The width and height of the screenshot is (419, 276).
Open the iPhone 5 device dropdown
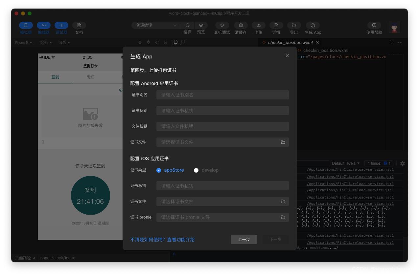pyautogui.click(x=23, y=42)
